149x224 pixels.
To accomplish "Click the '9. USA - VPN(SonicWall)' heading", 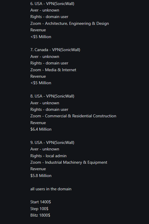I will [52, 142].
